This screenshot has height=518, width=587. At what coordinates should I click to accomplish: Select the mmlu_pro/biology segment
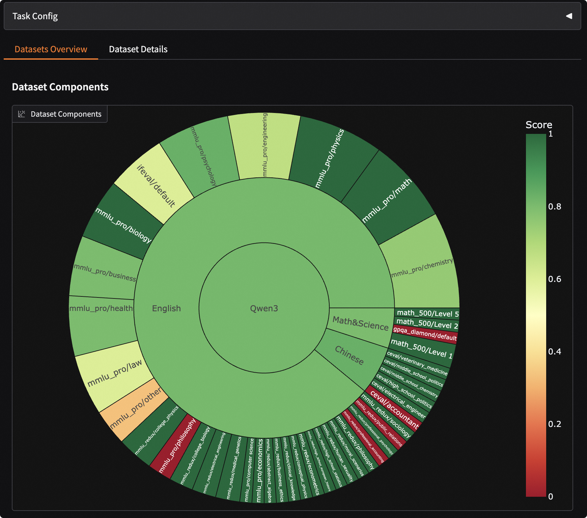(123, 225)
